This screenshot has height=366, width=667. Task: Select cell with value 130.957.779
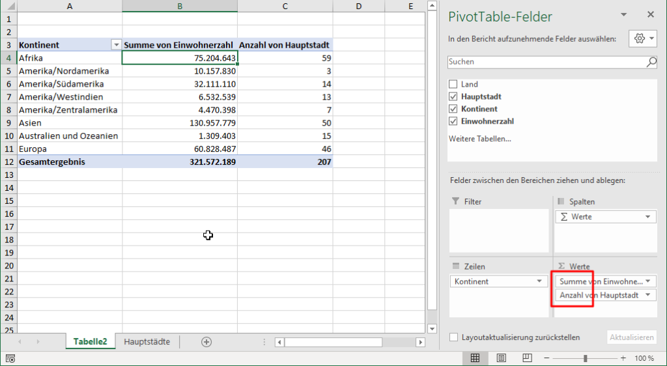pos(180,123)
